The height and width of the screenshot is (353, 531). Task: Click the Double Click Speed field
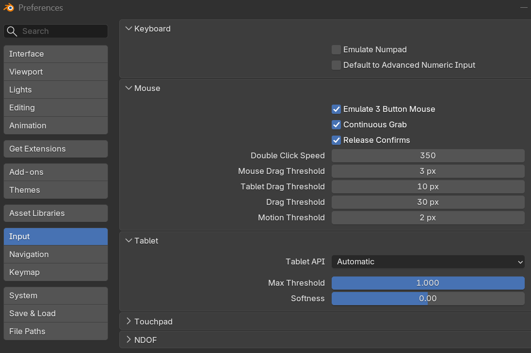point(428,155)
